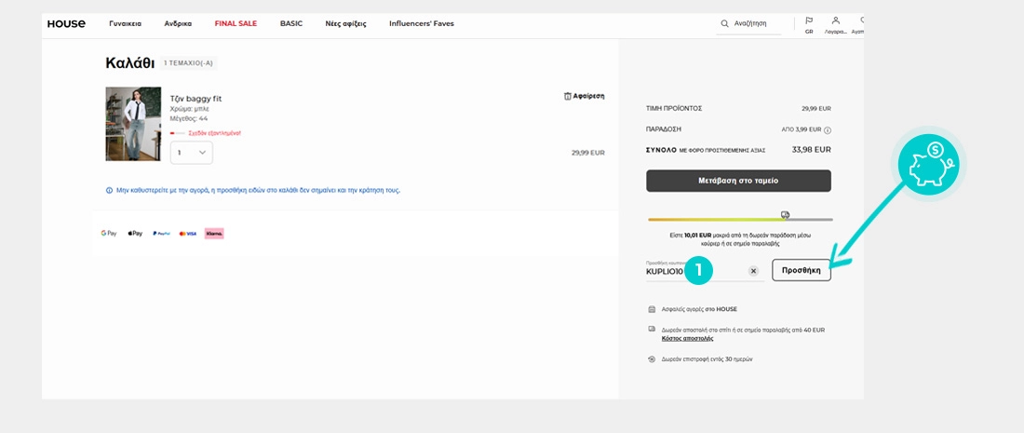The width and height of the screenshot is (1024, 433).
Task: Click the jeans product thumbnail
Action: [133, 124]
